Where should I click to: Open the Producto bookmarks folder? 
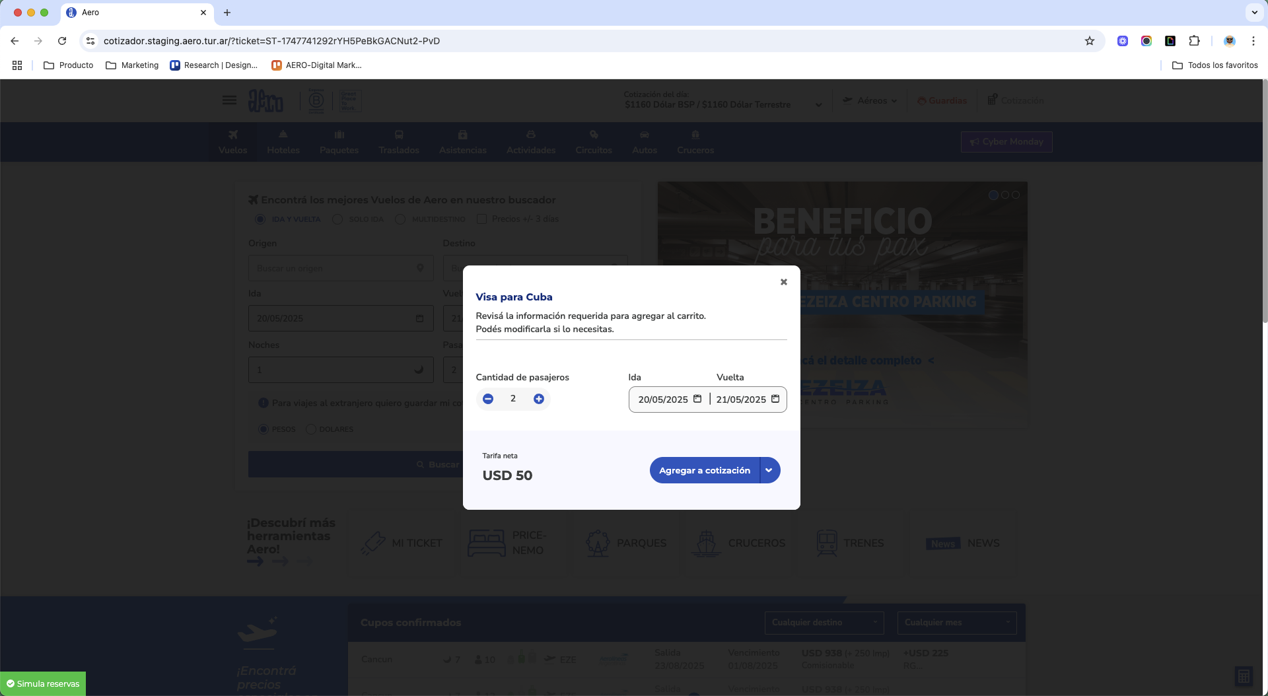coord(69,65)
